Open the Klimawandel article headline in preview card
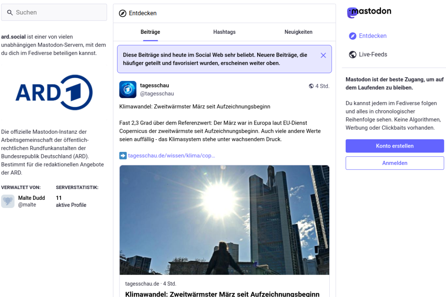The image size is (446, 297). pyautogui.click(x=222, y=294)
